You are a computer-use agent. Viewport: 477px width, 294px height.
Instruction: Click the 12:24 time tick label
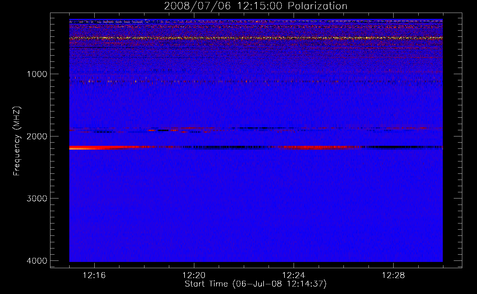tap(294, 275)
